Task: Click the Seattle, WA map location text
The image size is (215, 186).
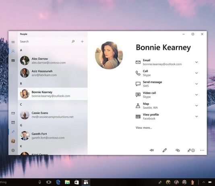Action: pos(150,108)
